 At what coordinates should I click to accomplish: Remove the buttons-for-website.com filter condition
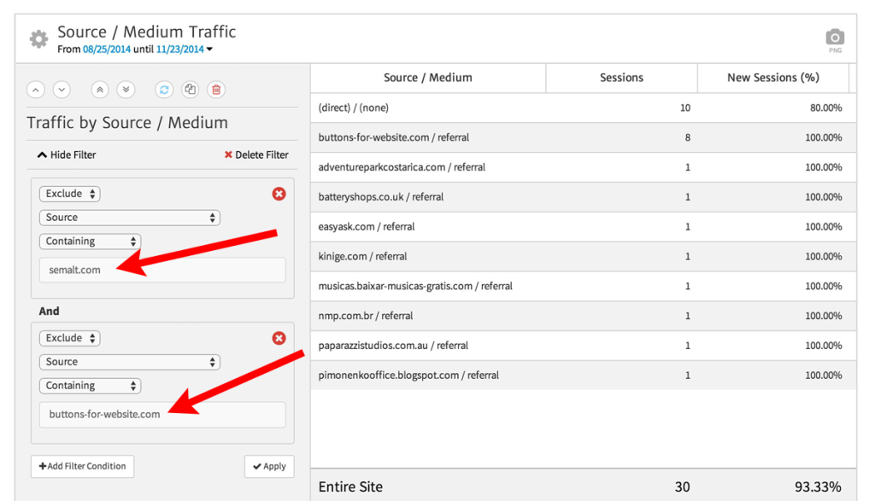click(279, 339)
